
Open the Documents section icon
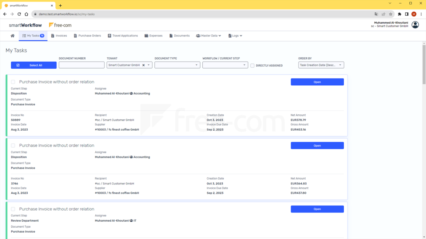pos(170,35)
